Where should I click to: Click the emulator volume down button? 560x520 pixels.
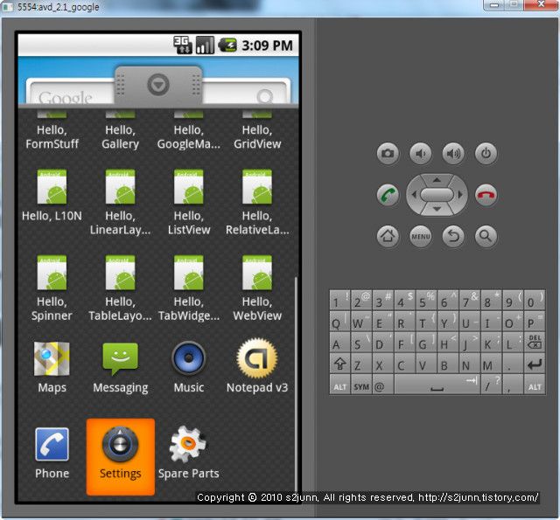(421, 154)
